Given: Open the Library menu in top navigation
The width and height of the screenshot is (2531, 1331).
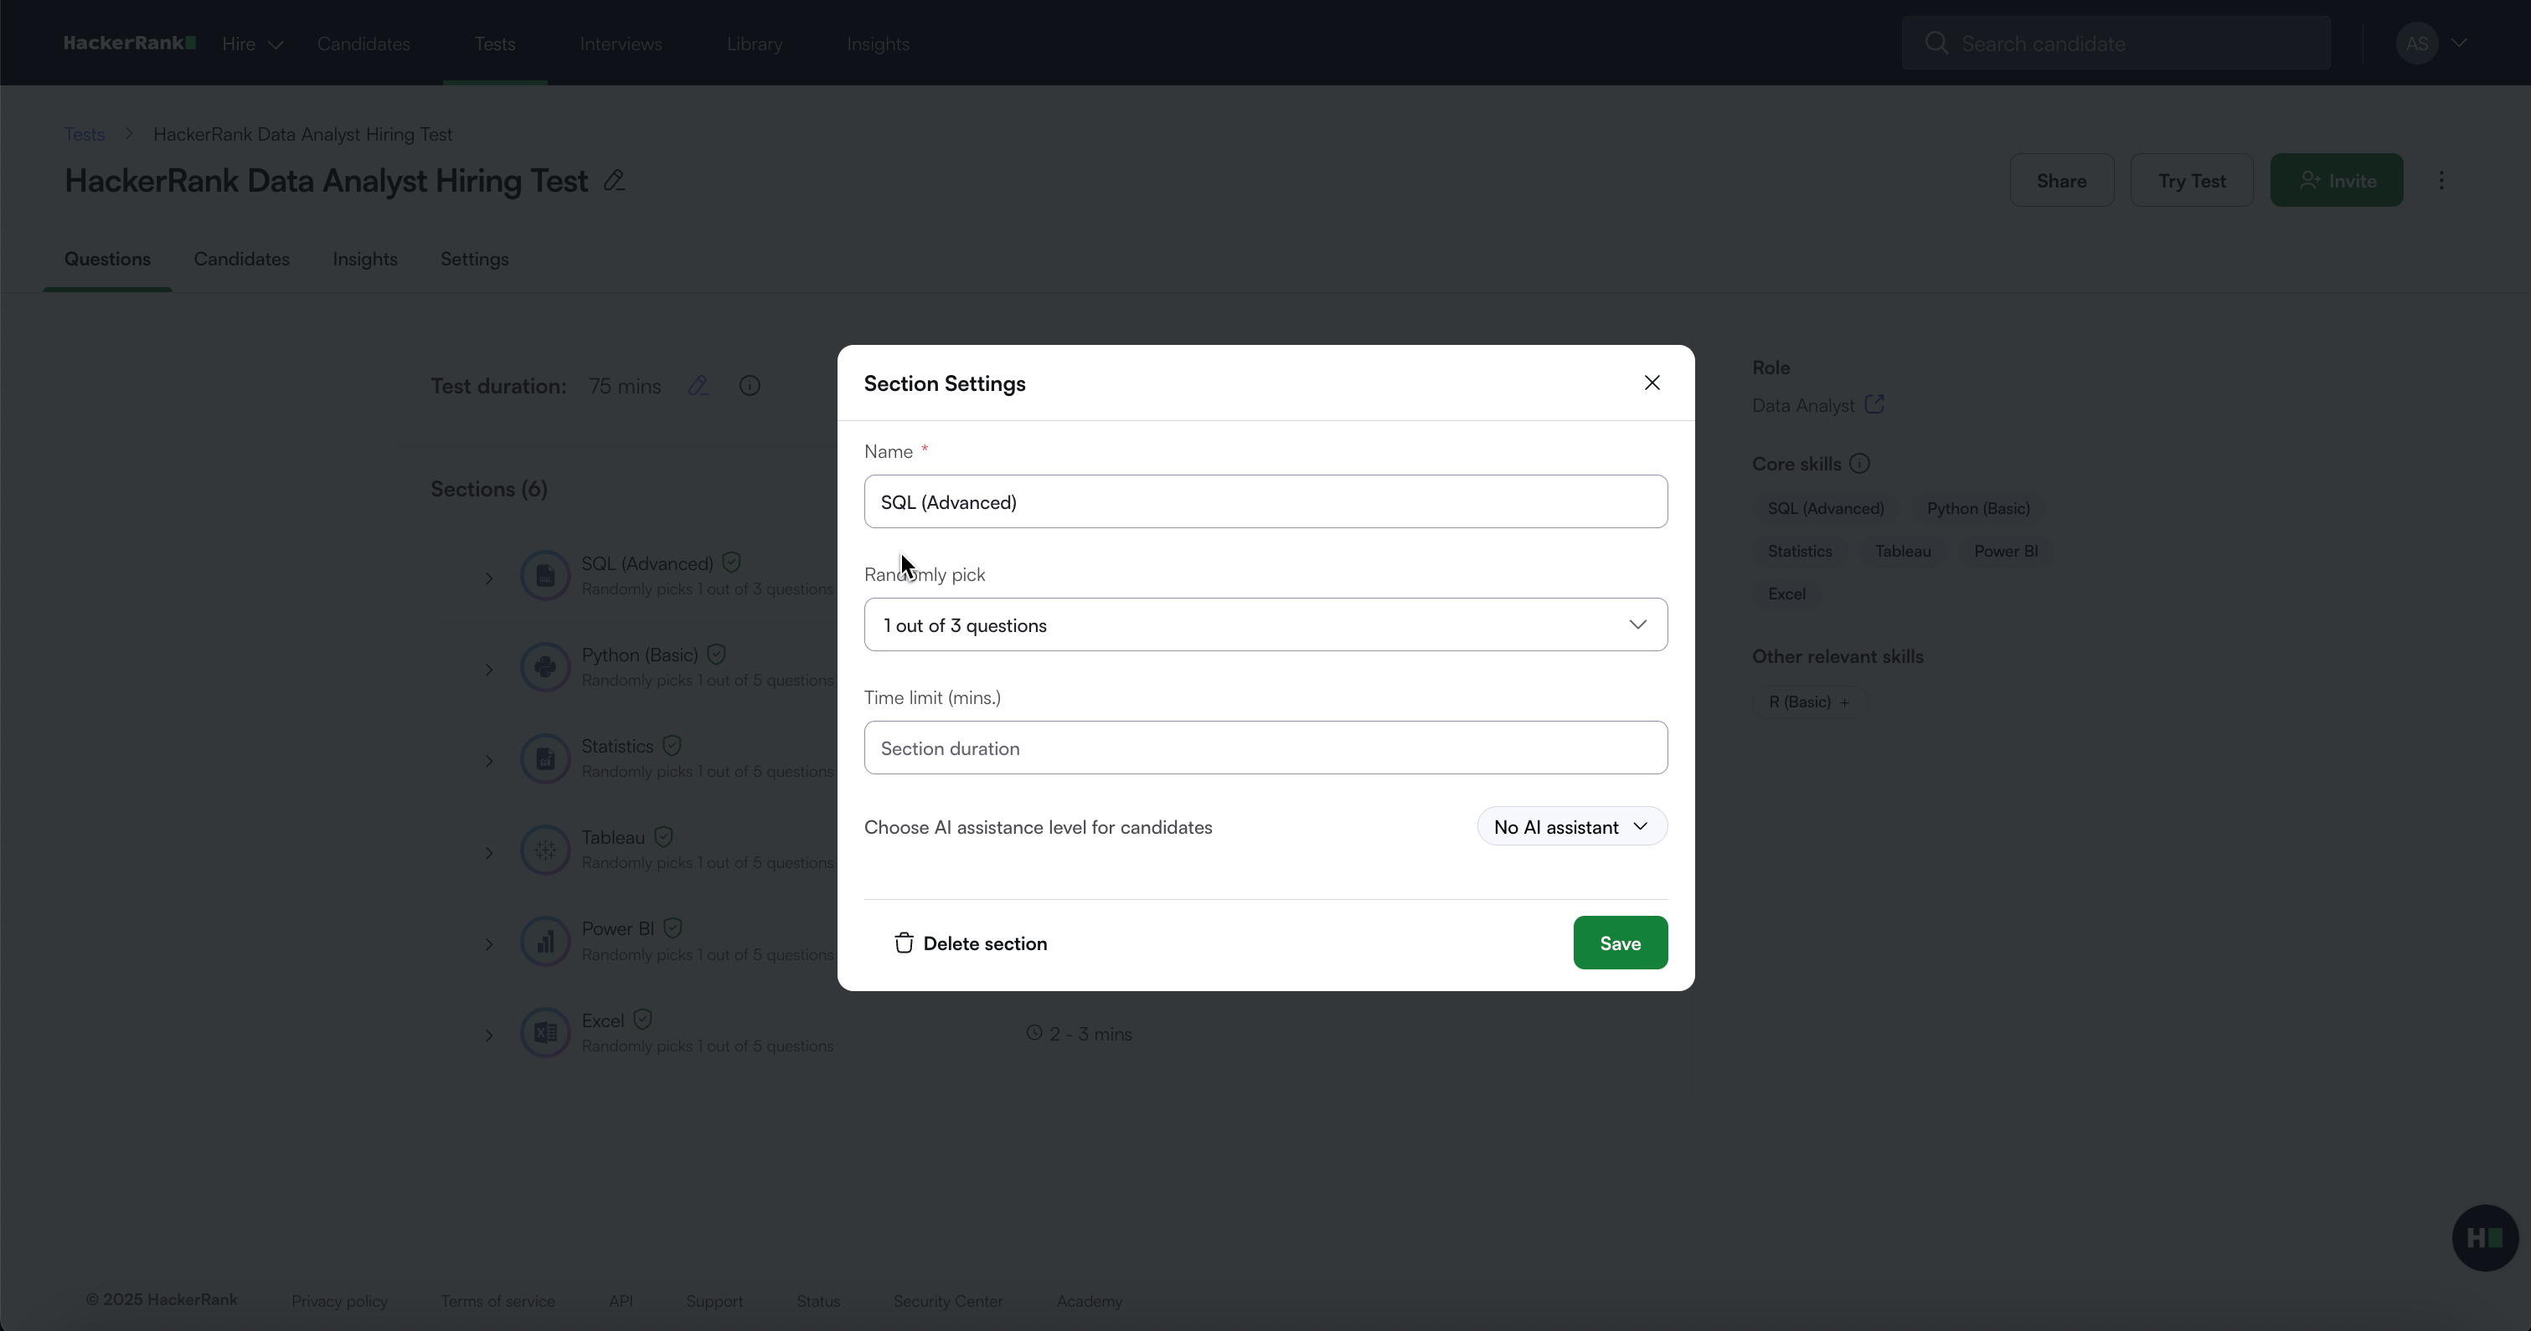Looking at the screenshot, I should 754,44.
